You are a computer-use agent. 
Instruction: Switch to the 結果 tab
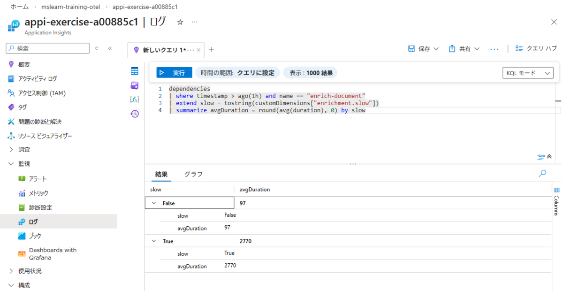[x=161, y=174]
